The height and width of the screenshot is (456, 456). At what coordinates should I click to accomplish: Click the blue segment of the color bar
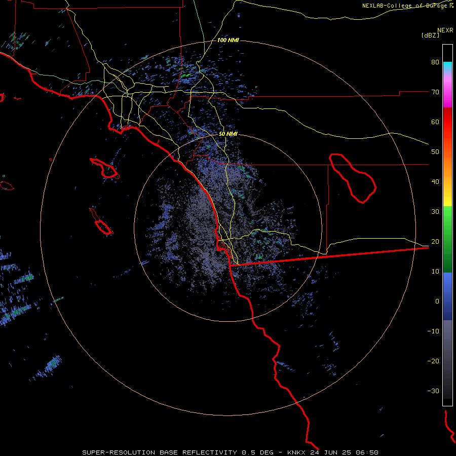pos(447,296)
